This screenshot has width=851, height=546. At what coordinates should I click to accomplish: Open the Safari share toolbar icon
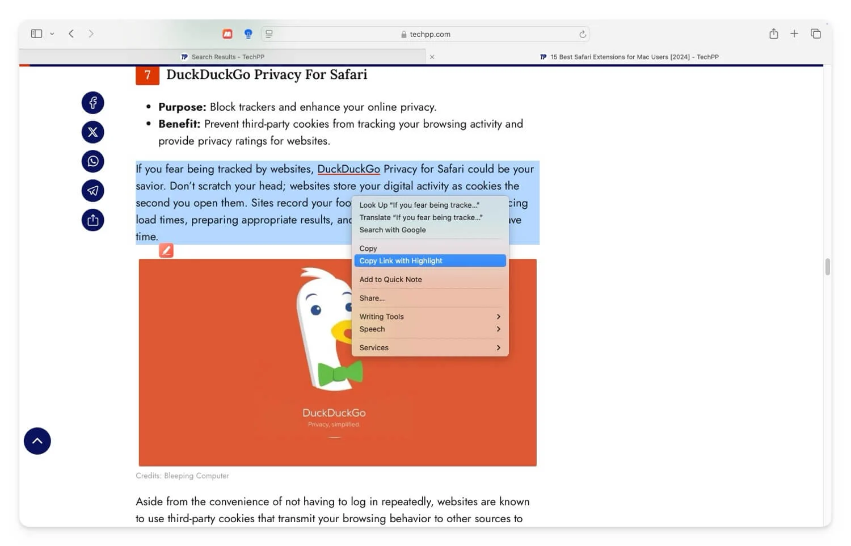(774, 34)
